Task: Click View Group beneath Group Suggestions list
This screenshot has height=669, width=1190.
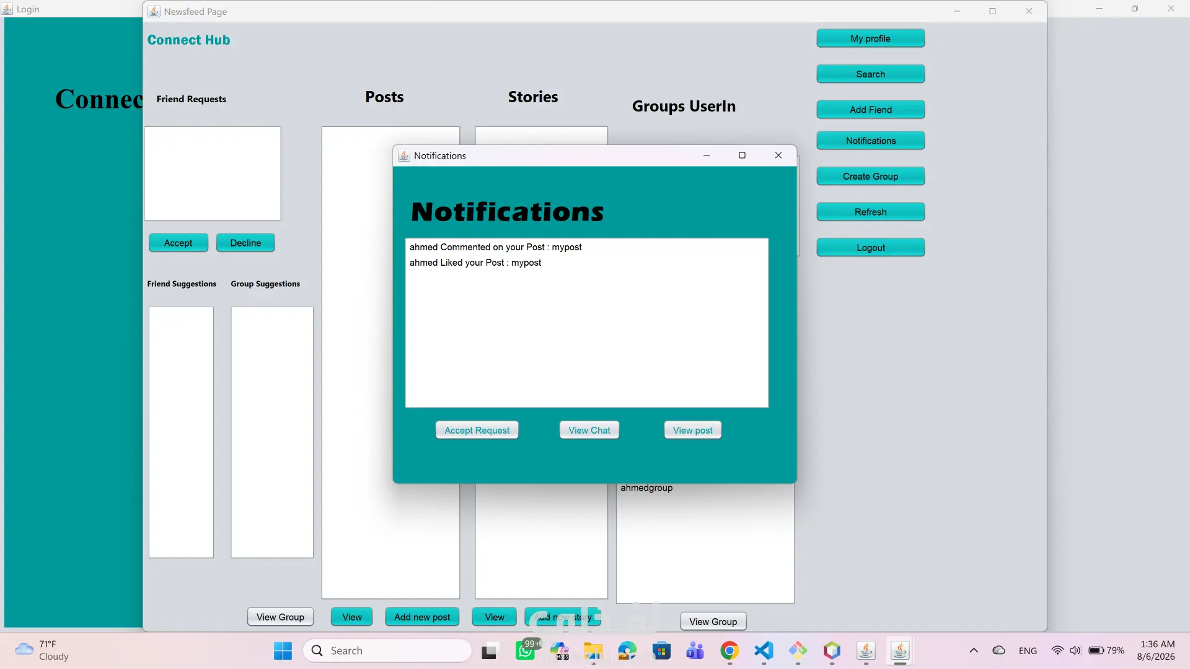Action: [280, 617]
